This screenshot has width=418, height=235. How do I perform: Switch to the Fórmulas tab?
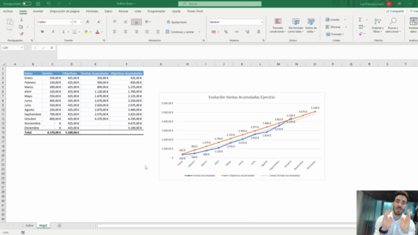click(92, 11)
